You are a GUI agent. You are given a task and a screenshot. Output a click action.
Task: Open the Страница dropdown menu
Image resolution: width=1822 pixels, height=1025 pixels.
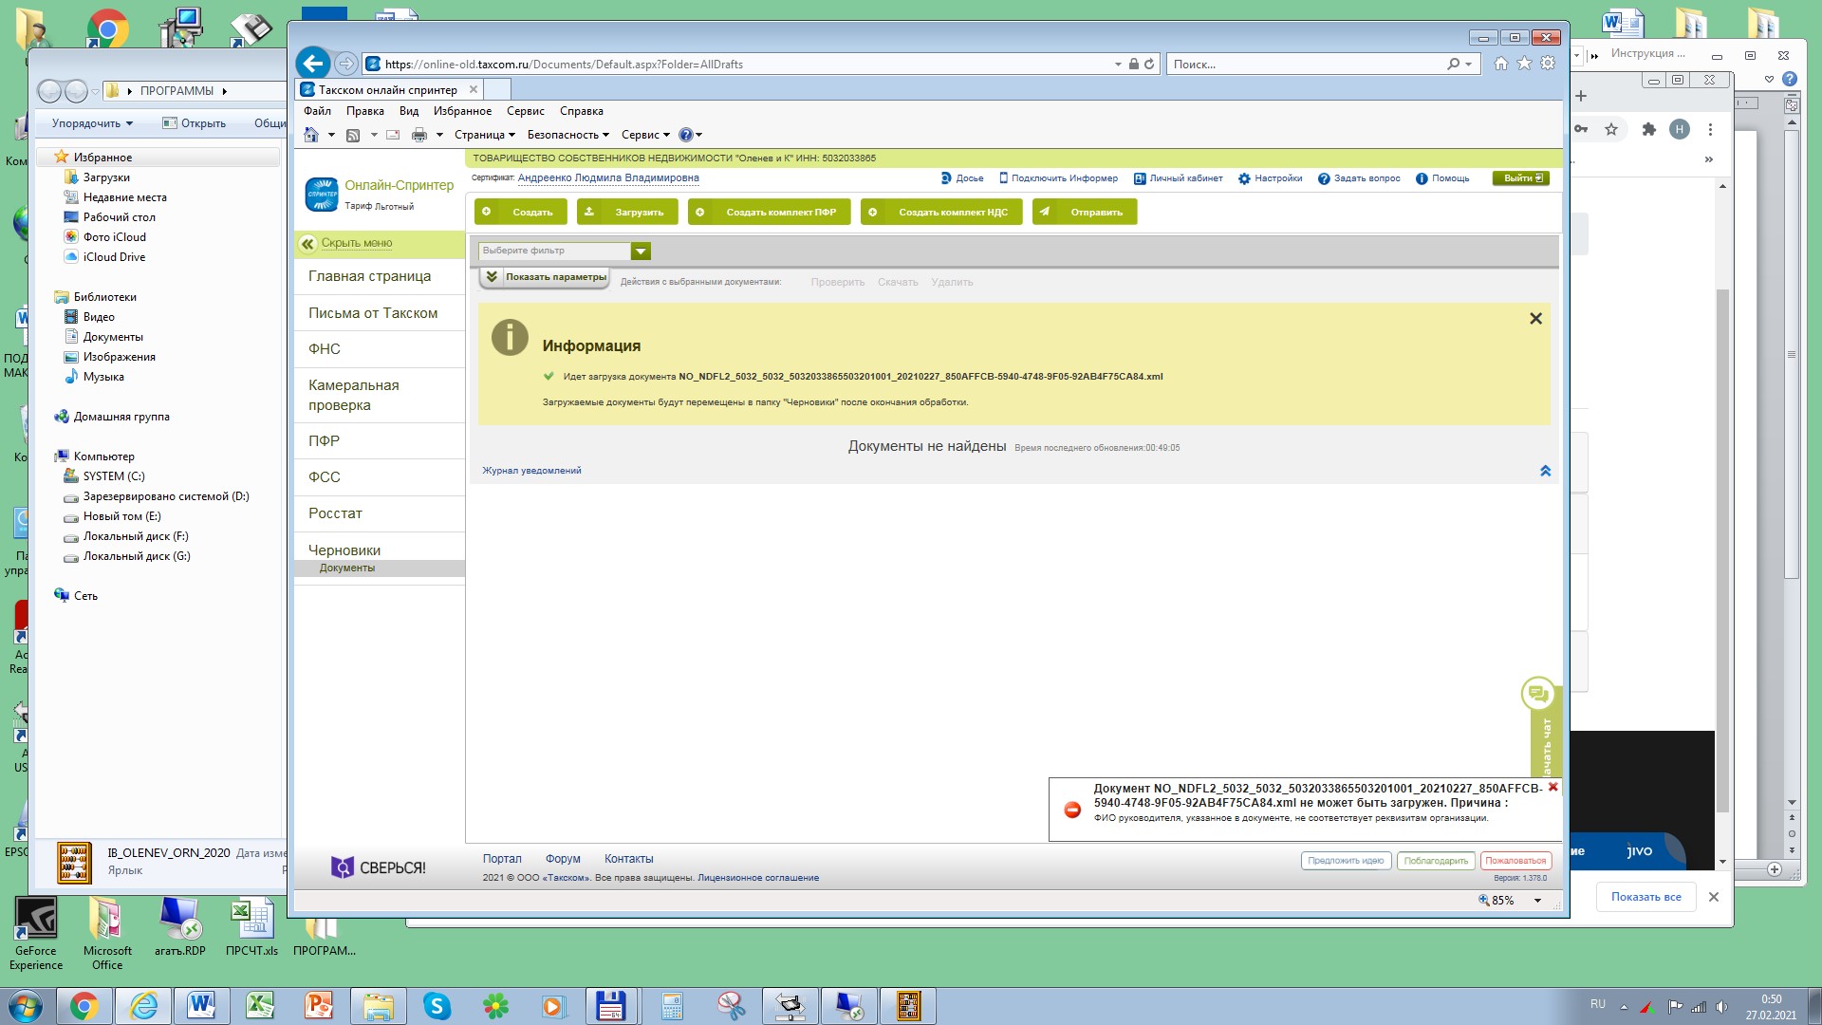[484, 135]
